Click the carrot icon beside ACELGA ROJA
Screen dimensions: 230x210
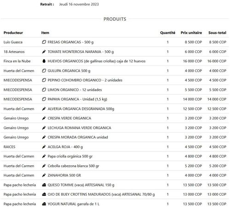pos(44,147)
